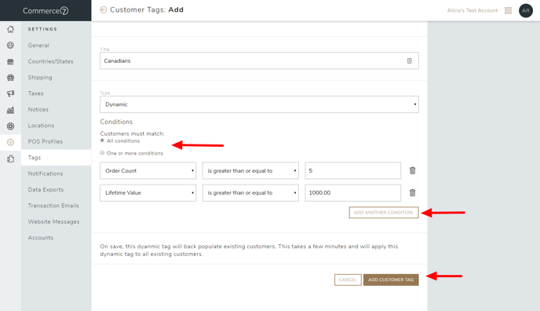Open Transaction Emails settings

[53, 206]
